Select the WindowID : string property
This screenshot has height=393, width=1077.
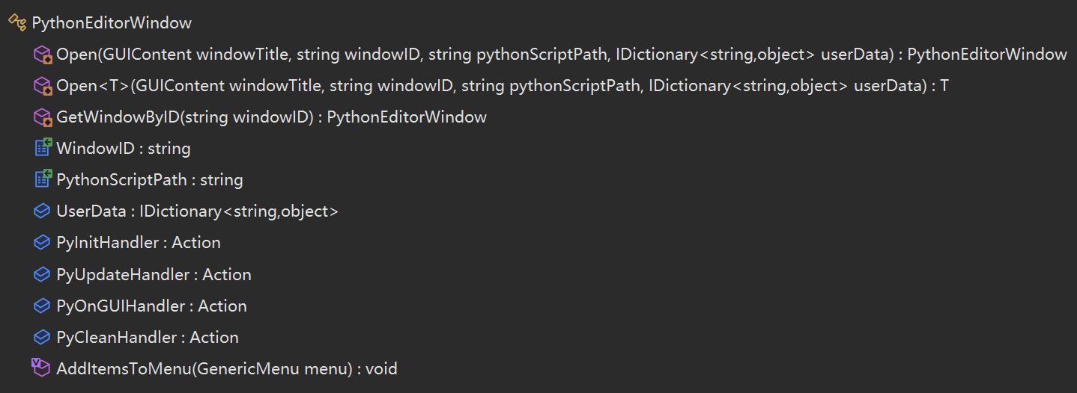point(124,148)
